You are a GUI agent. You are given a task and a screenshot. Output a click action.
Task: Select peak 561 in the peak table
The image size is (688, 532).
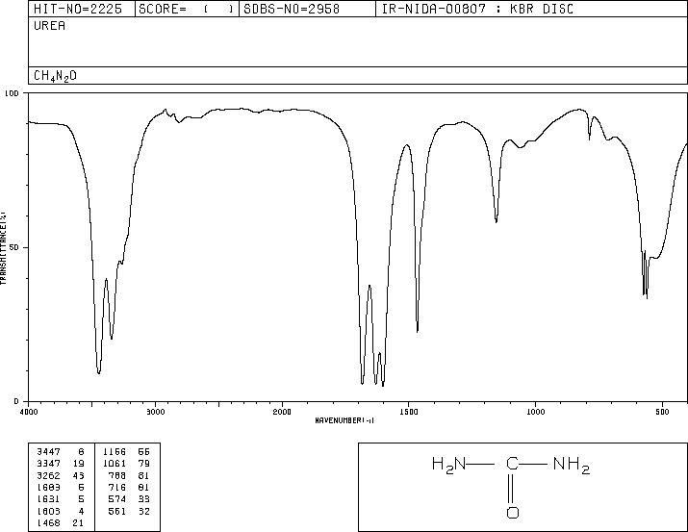[x=117, y=511]
